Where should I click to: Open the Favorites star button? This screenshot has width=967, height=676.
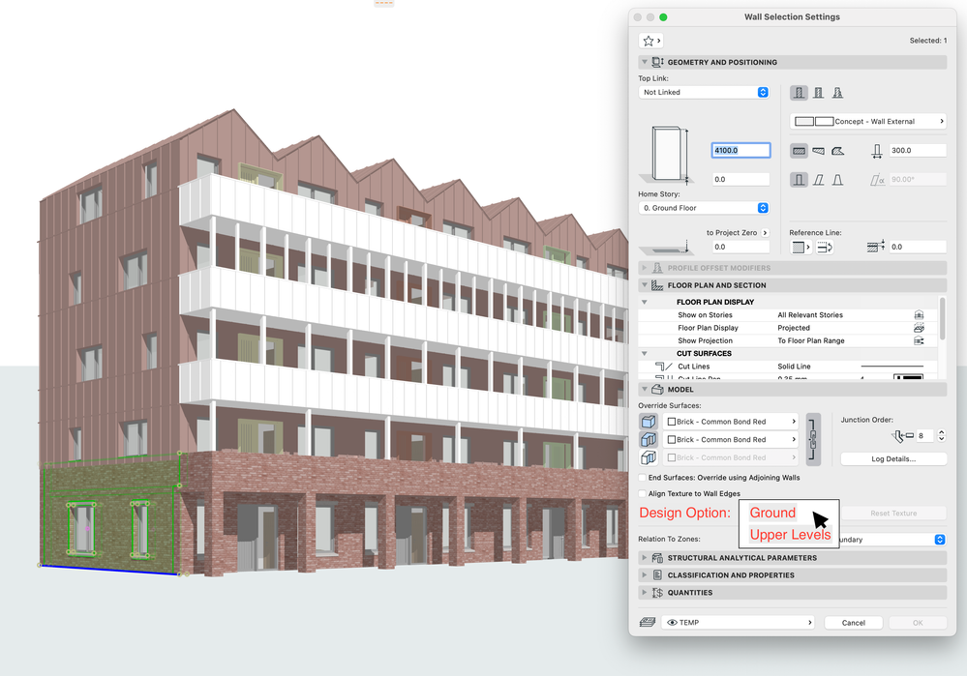[650, 41]
